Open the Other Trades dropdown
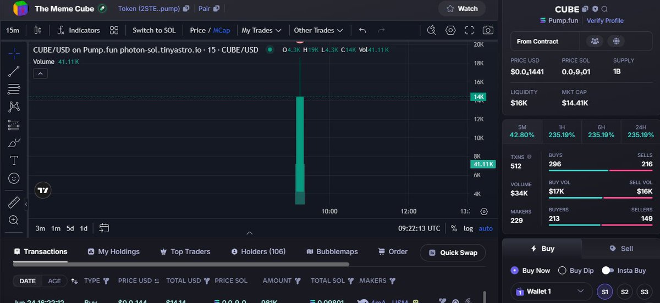The image size is (660, 303). tap(318, 30)
